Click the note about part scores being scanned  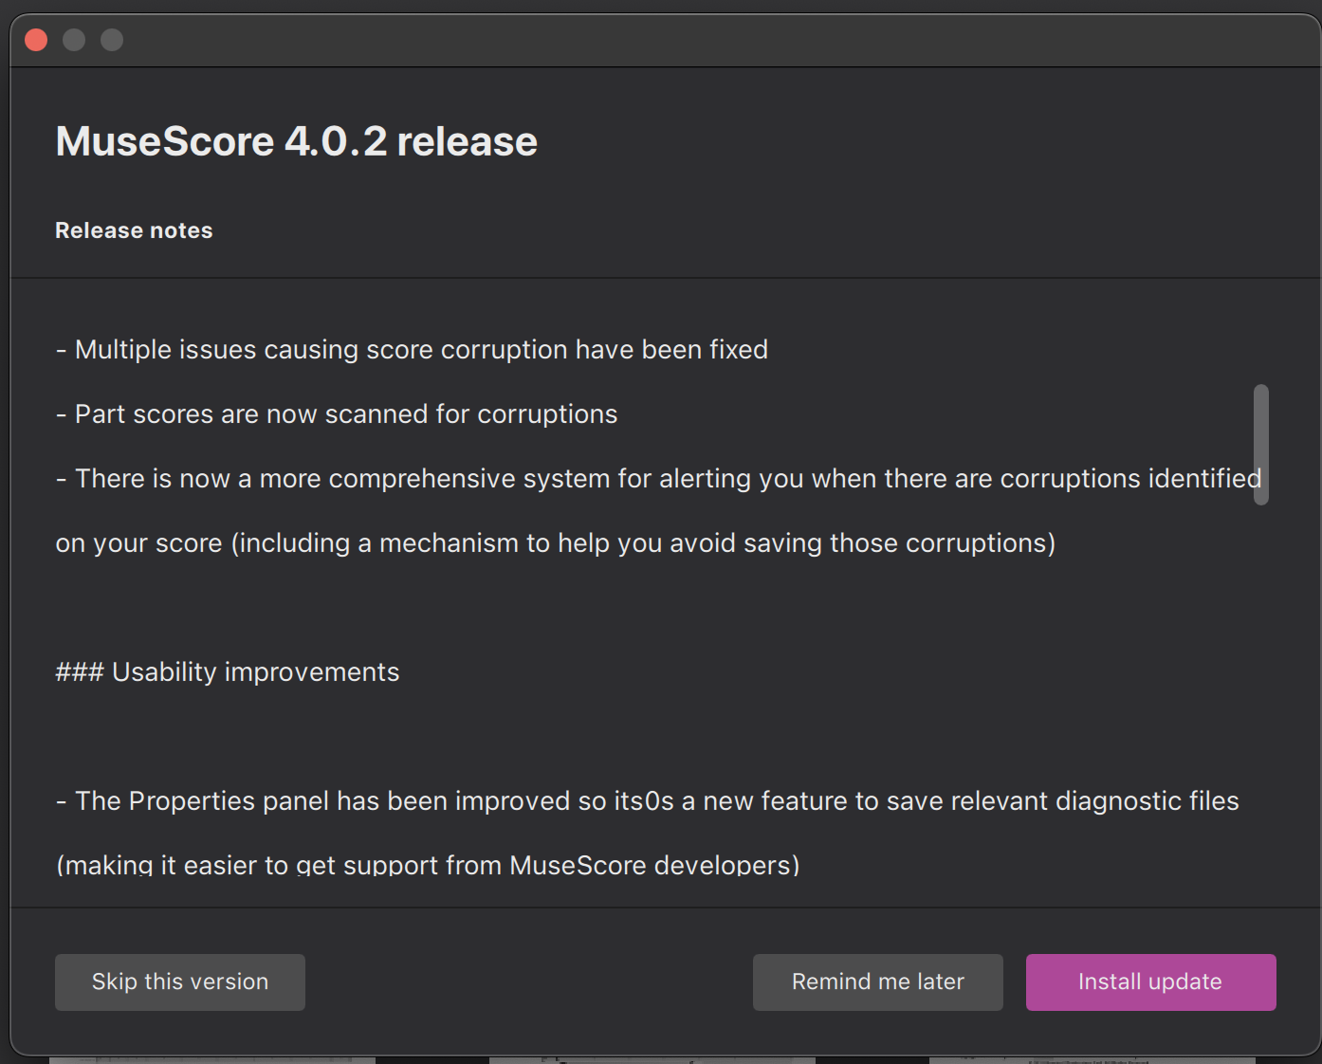[x=337, y=413]
